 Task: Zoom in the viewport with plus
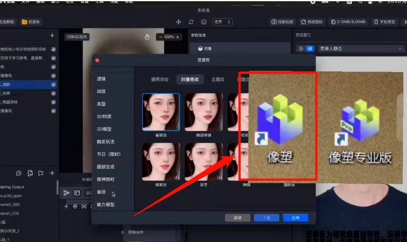click(178, 37)
